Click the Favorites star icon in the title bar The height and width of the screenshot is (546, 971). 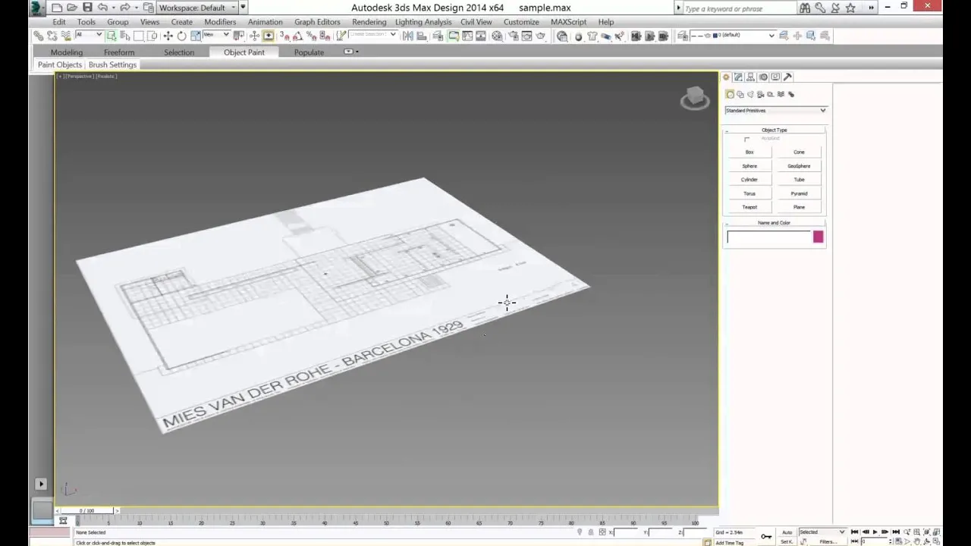click(x=850, y=8)
